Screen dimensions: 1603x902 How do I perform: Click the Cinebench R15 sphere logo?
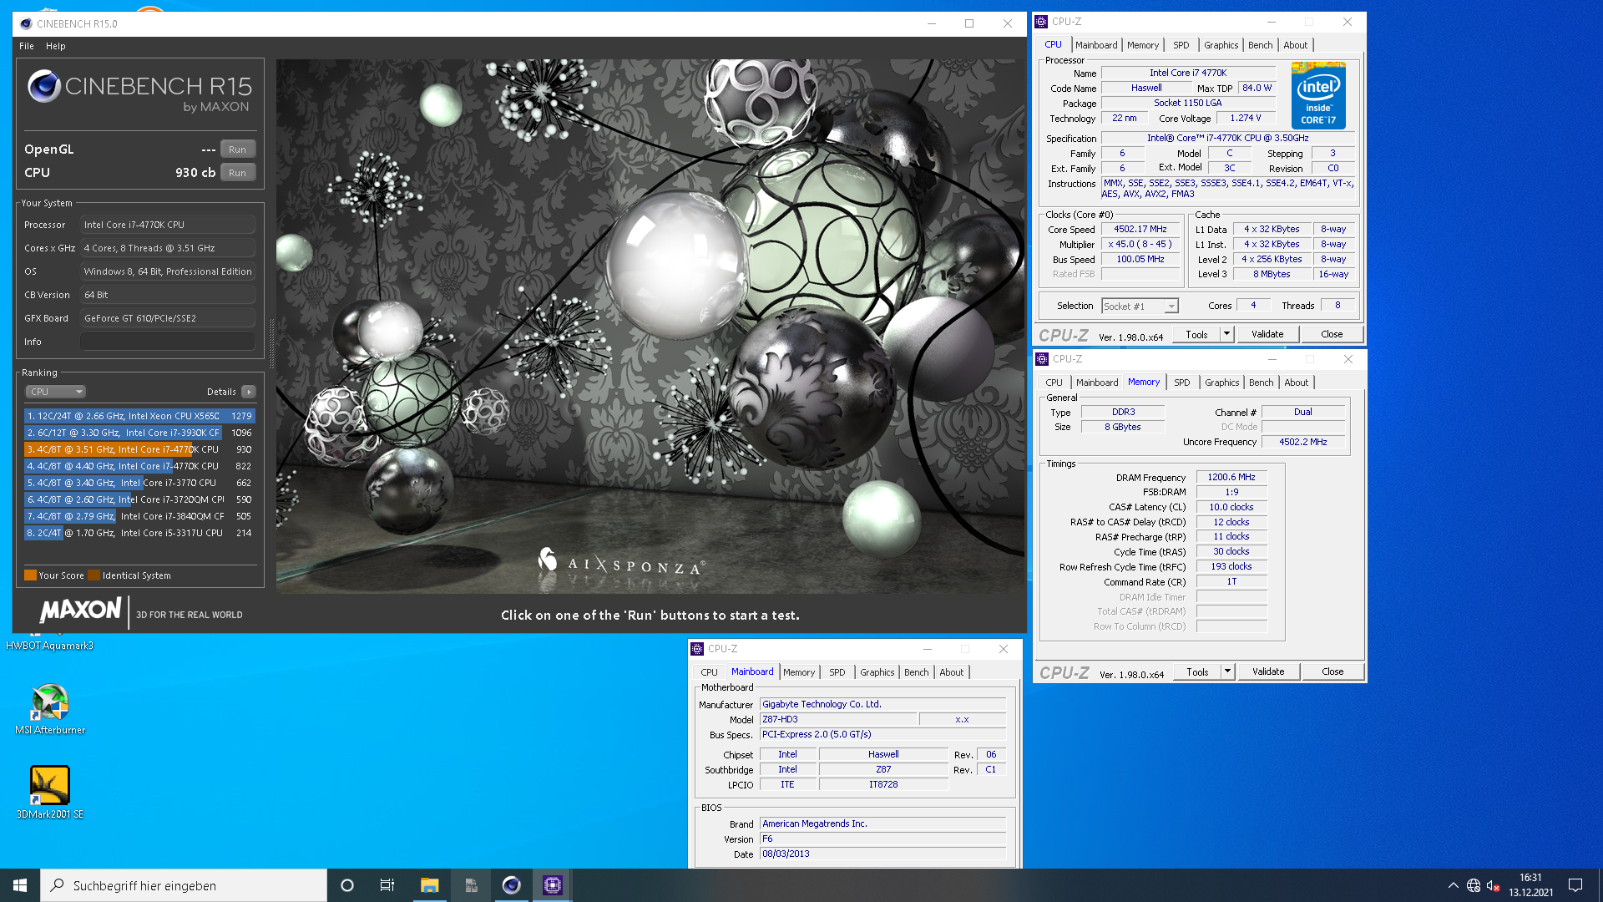pos(44,86)
